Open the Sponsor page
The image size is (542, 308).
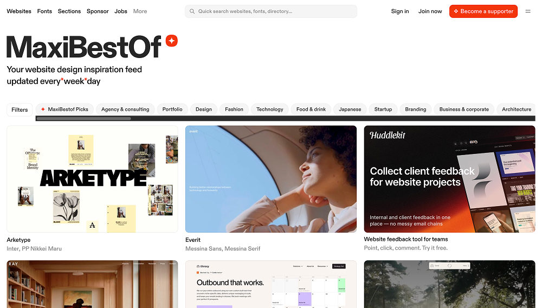98,11
